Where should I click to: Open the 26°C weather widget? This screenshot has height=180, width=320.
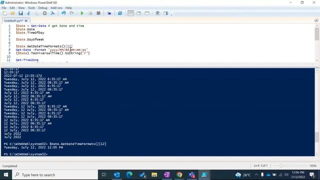tap(243, 175)
